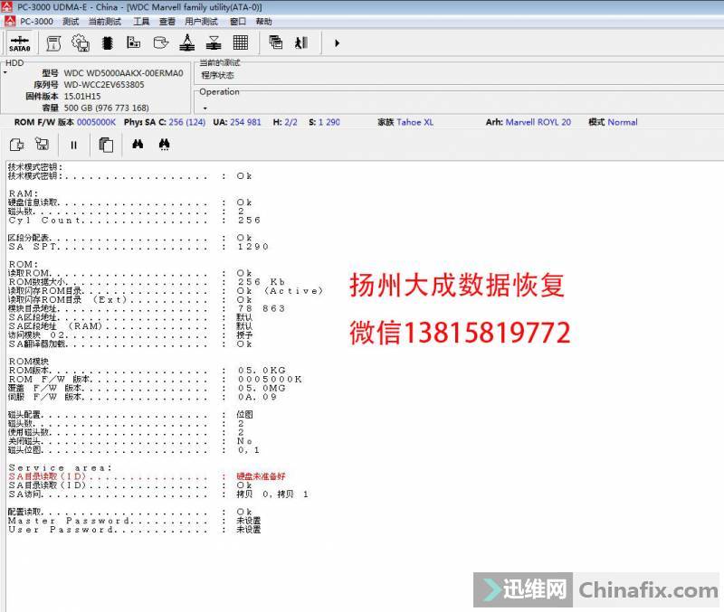Click the Cyl Count 256 log line
This screenshot has width=724, height=612.
134,221
